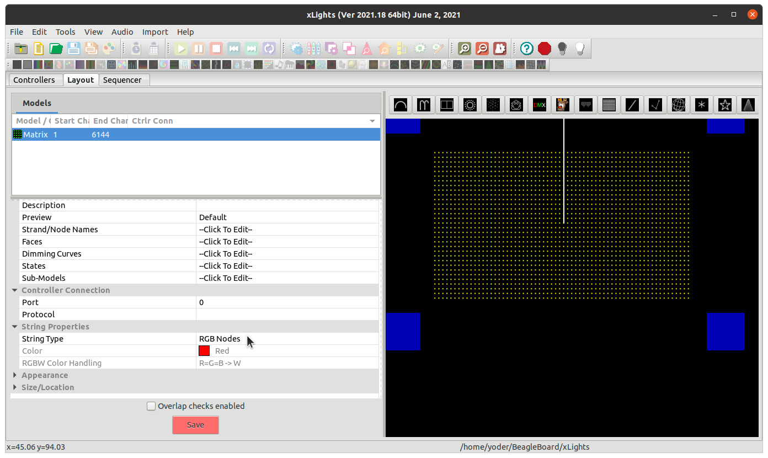The height and width of the screenshot is (458, 768).
Task: Enable the Overlap checks checkbox
Action: point(151,406)
